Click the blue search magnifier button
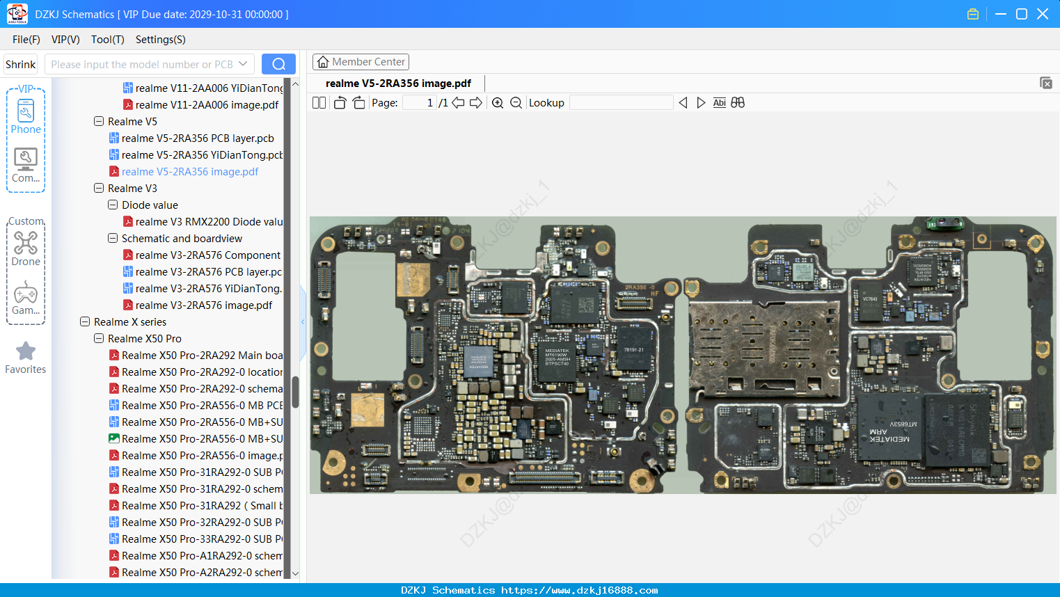 click(x=278, y=64)
